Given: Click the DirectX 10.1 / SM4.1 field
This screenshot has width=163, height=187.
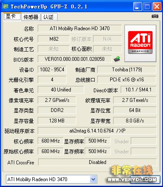Looking at the screenshot, I should [138, 90].
